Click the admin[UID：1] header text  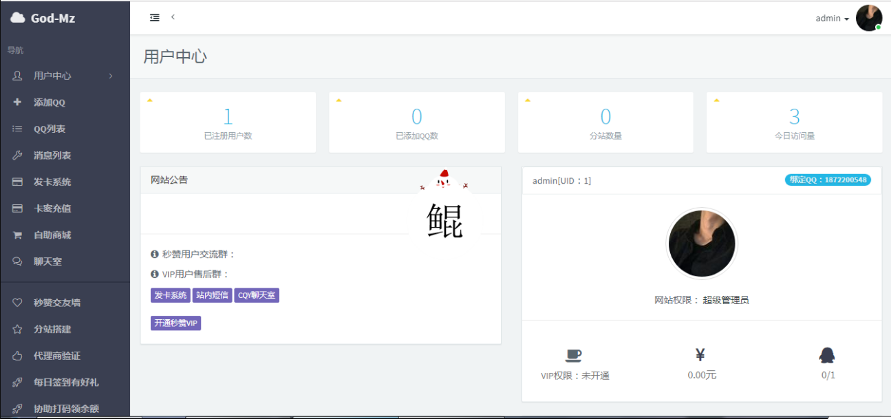pyautogui.click(x=561, y=181)
